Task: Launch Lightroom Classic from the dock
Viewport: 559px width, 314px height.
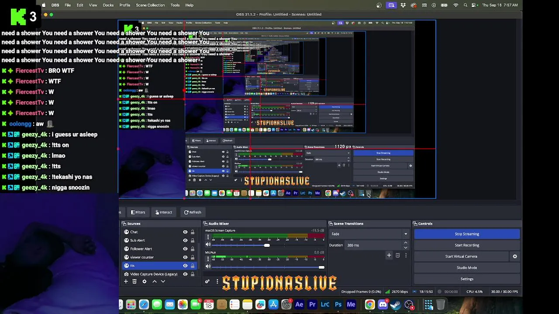Action: 325,305
